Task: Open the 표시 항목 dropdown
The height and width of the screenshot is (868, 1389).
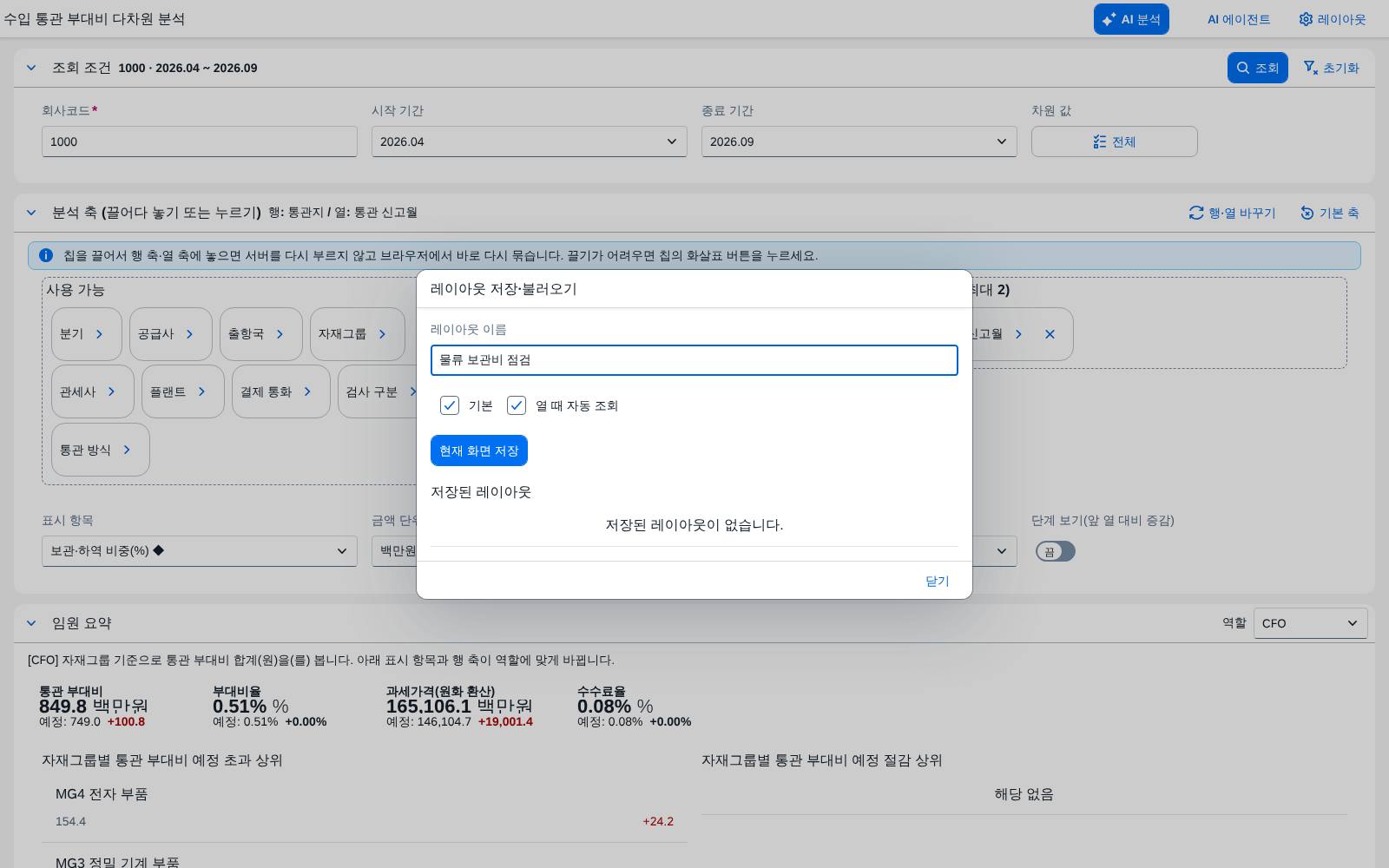Action: pyautogui.click(x=200, y=551)
